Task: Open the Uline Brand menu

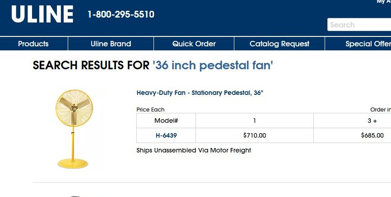Action: click(111, 44)
